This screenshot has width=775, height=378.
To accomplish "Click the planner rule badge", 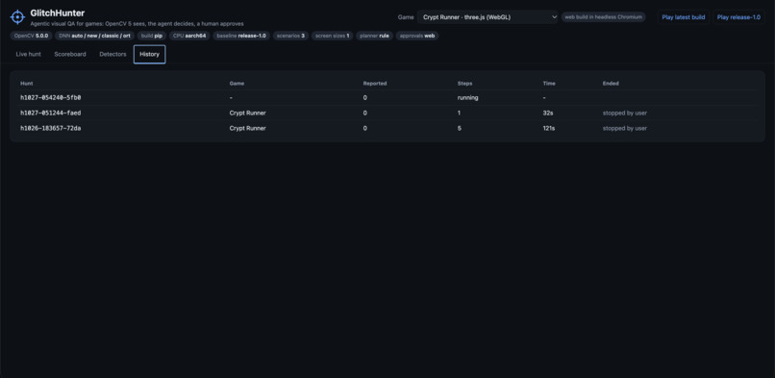I will (375, 36).
